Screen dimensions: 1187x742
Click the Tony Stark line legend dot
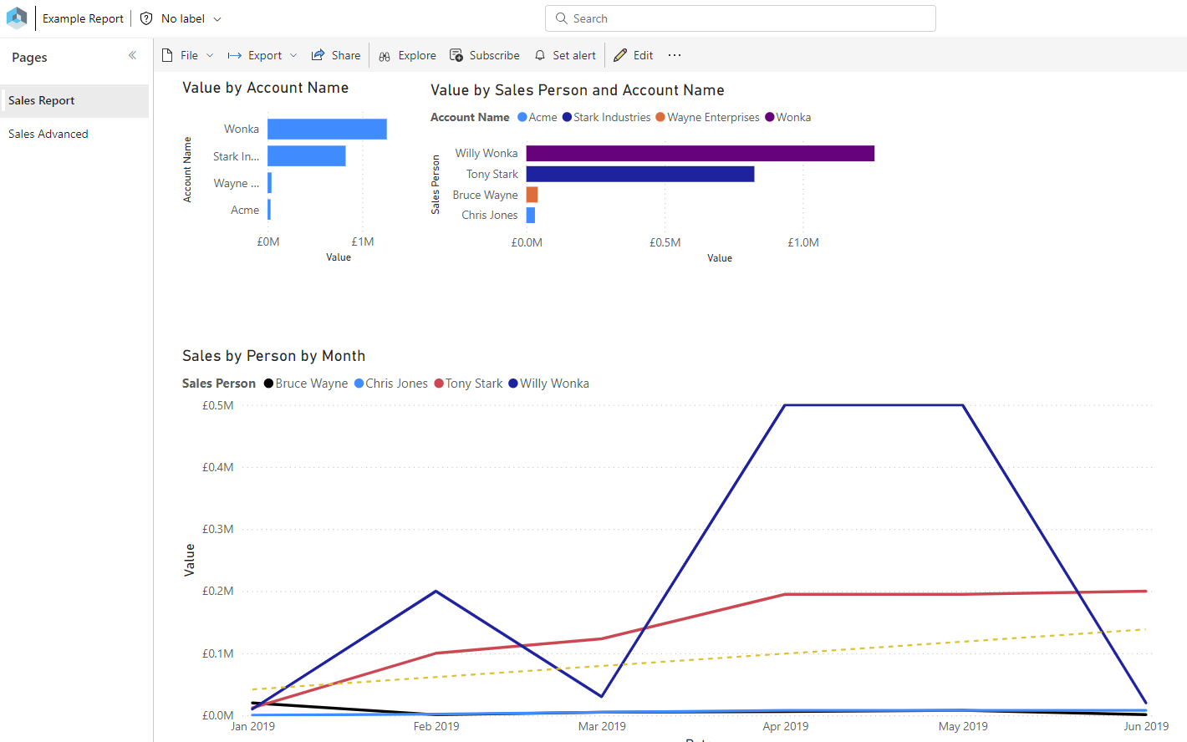[439, 384]
